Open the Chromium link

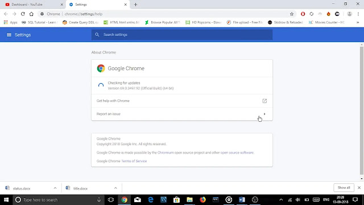pos(166,153)
